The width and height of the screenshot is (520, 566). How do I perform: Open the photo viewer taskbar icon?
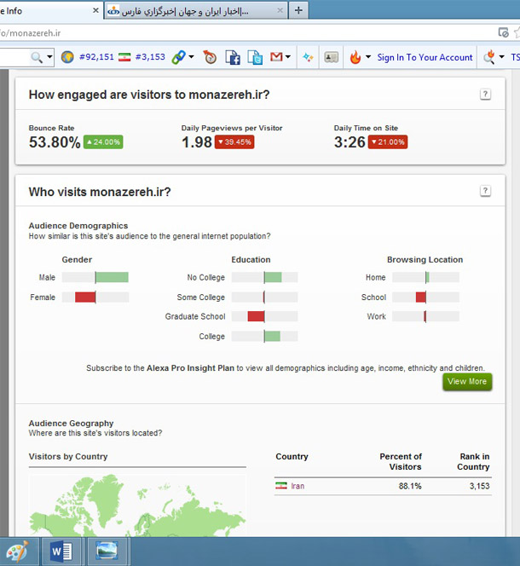coord(107,552)
